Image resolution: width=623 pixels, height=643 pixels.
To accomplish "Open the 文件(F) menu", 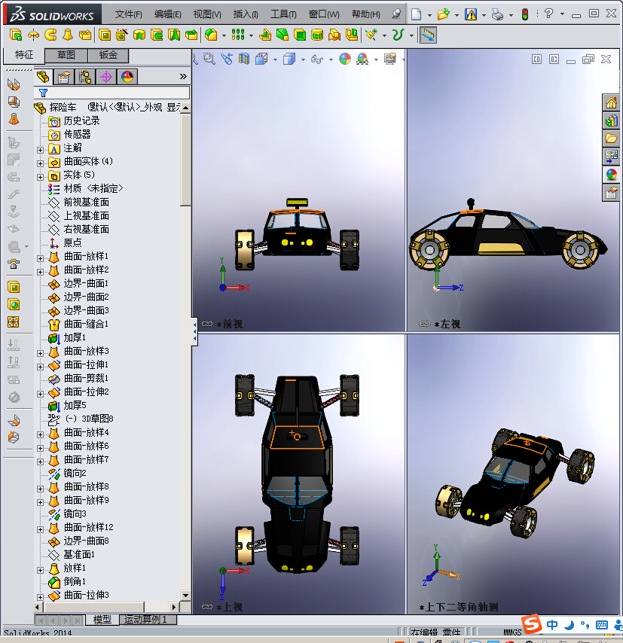I will pos(129,14).
